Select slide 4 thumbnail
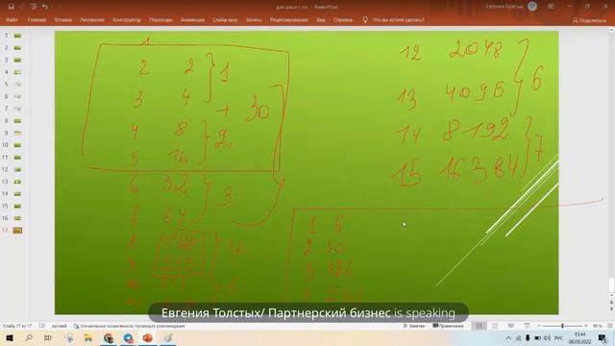This screenshot has height=346, width=615. [x=17, y=72]
